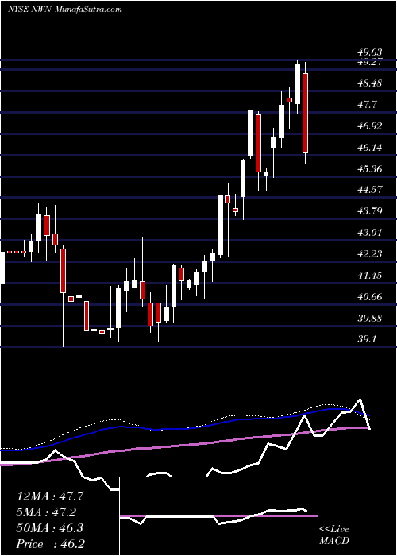Screen dimensions: 397x556
Task: Click the 43.01 price axis label
Action: [x=369, y=232]
